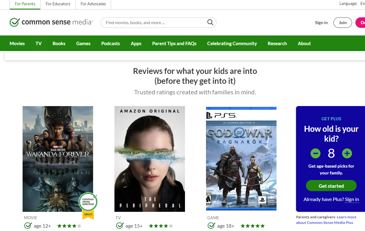Increase kid's age with plus button
The image size is (365, 231).
pos(347,153)
